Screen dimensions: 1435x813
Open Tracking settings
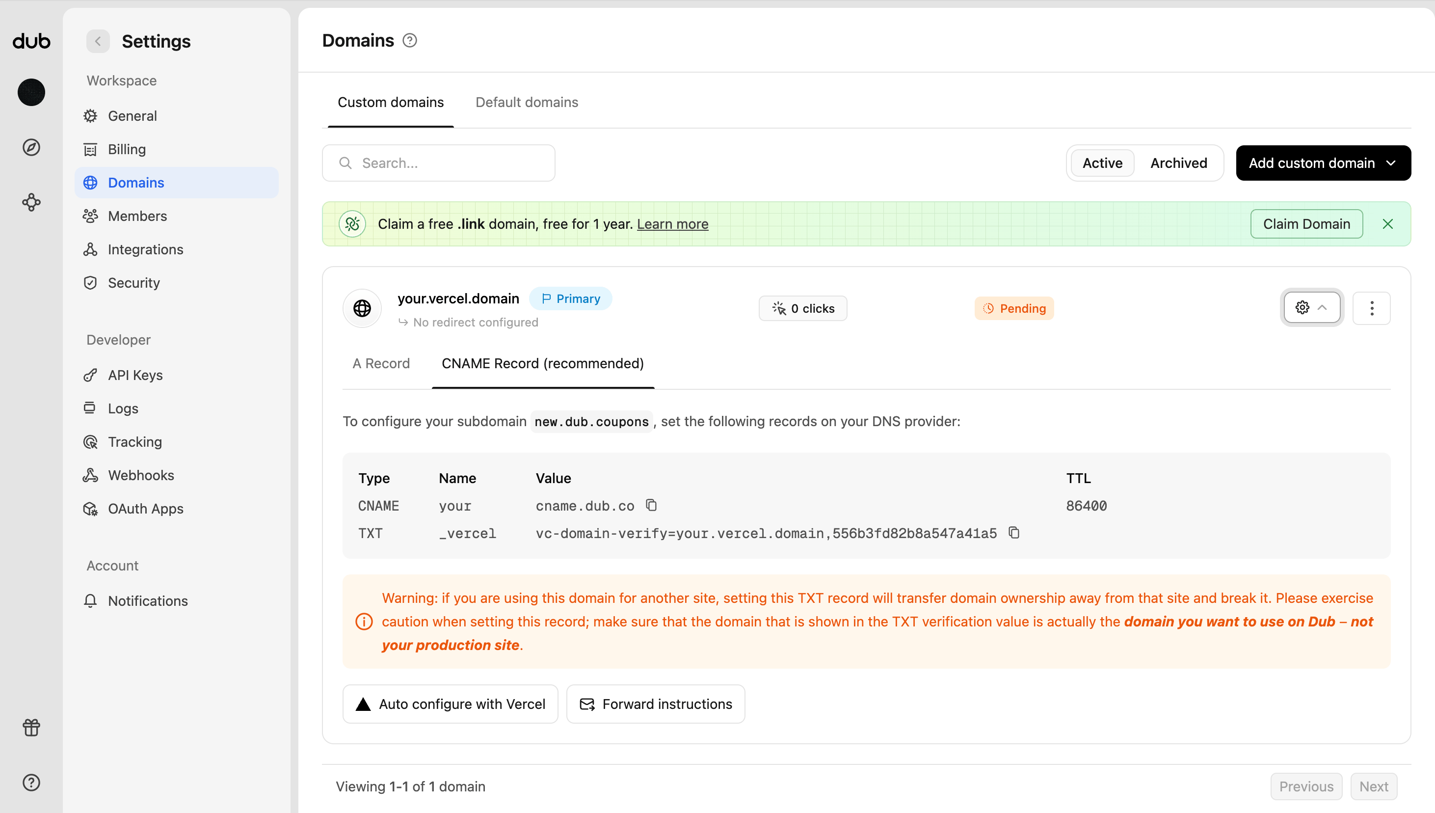[176, 442]
